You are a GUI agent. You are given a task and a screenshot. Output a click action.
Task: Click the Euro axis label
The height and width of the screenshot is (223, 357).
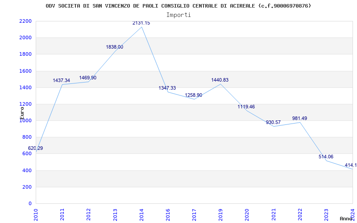22,113
